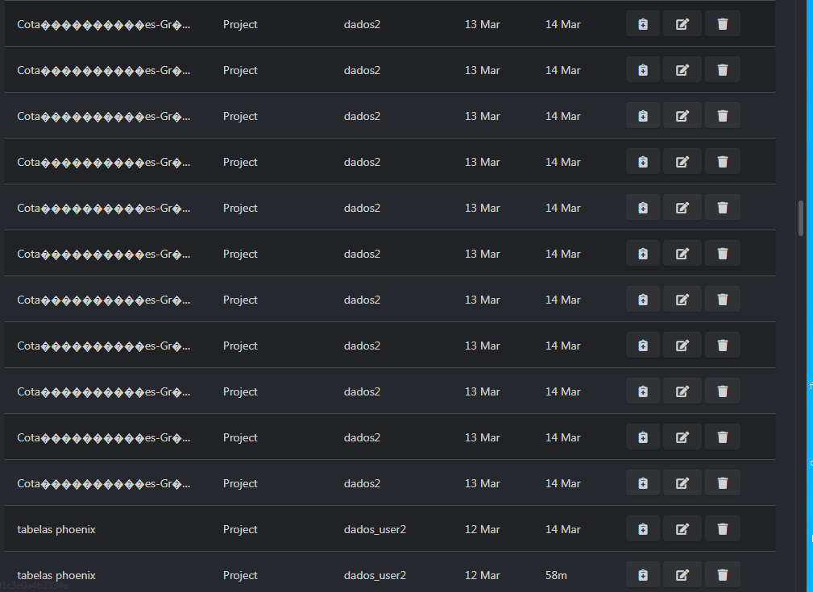Viewport: 813px width, 592px height.
Task: Open the tabelas phoenix project updated 58m ago
Action: point(56,575)
